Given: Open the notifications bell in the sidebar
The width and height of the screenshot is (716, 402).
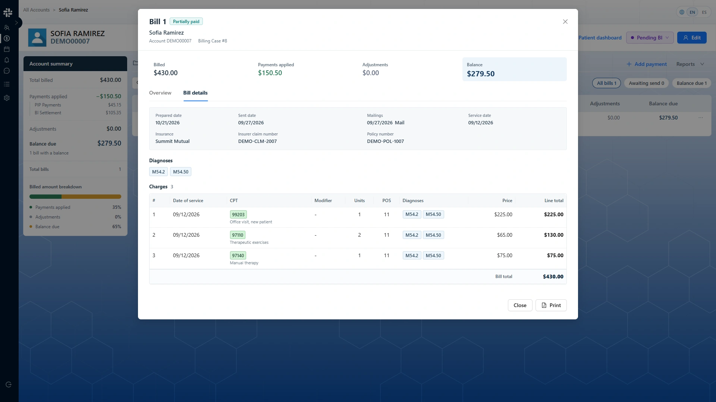Looking at the screenshot, I should tap(7, 60).
